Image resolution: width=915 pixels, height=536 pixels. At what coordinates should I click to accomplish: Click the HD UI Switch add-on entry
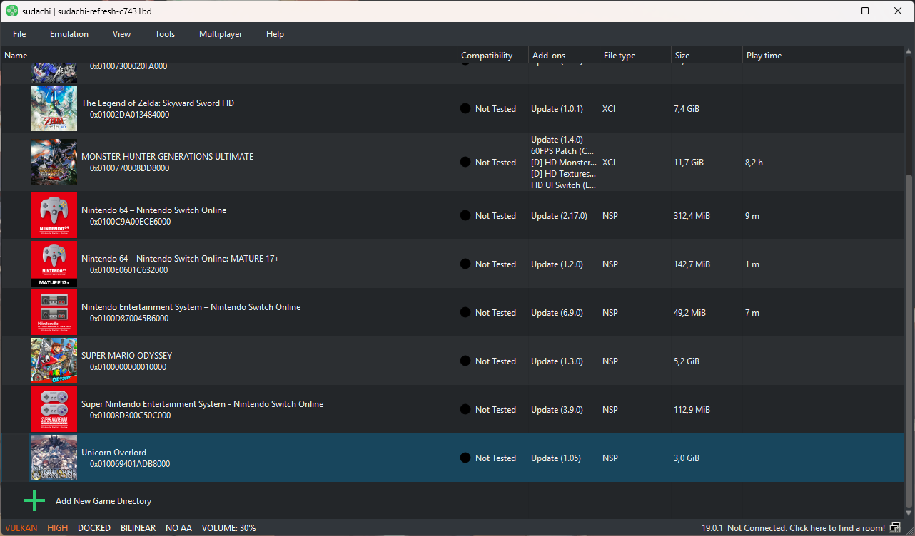564,185
